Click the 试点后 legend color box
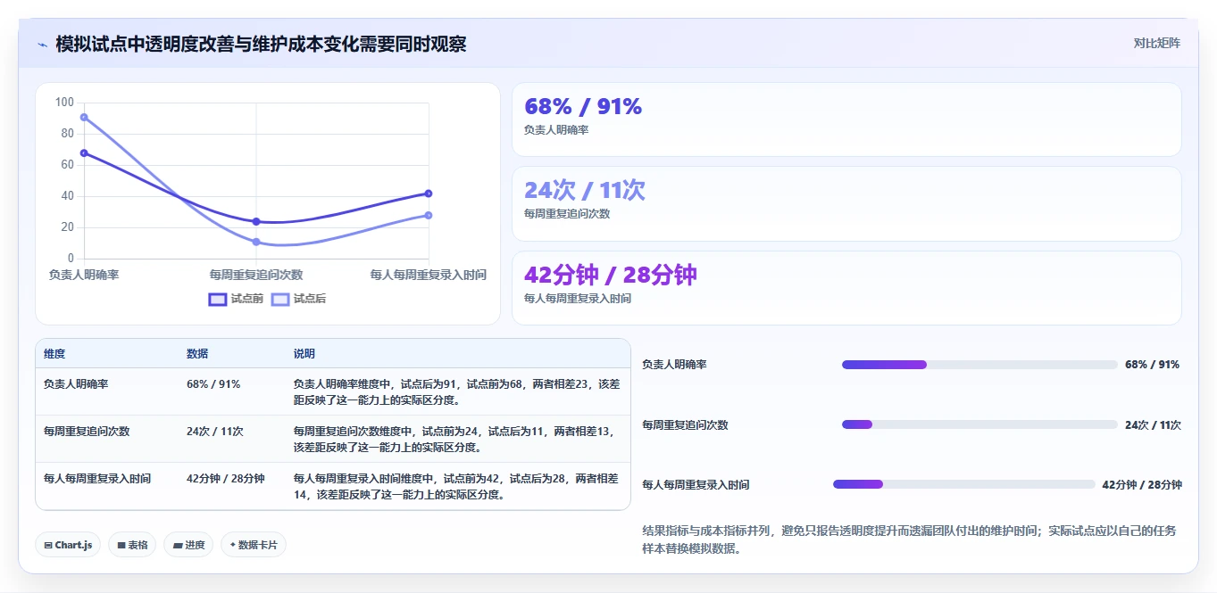1217x593 pixels. (x=280, y=299)
